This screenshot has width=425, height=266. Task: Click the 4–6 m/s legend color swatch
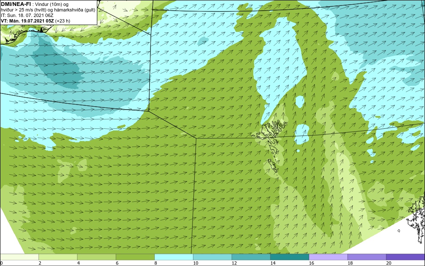(96, 257)
